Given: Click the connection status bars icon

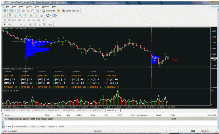Looking at the screenshot, I should [x=193, y=131].
